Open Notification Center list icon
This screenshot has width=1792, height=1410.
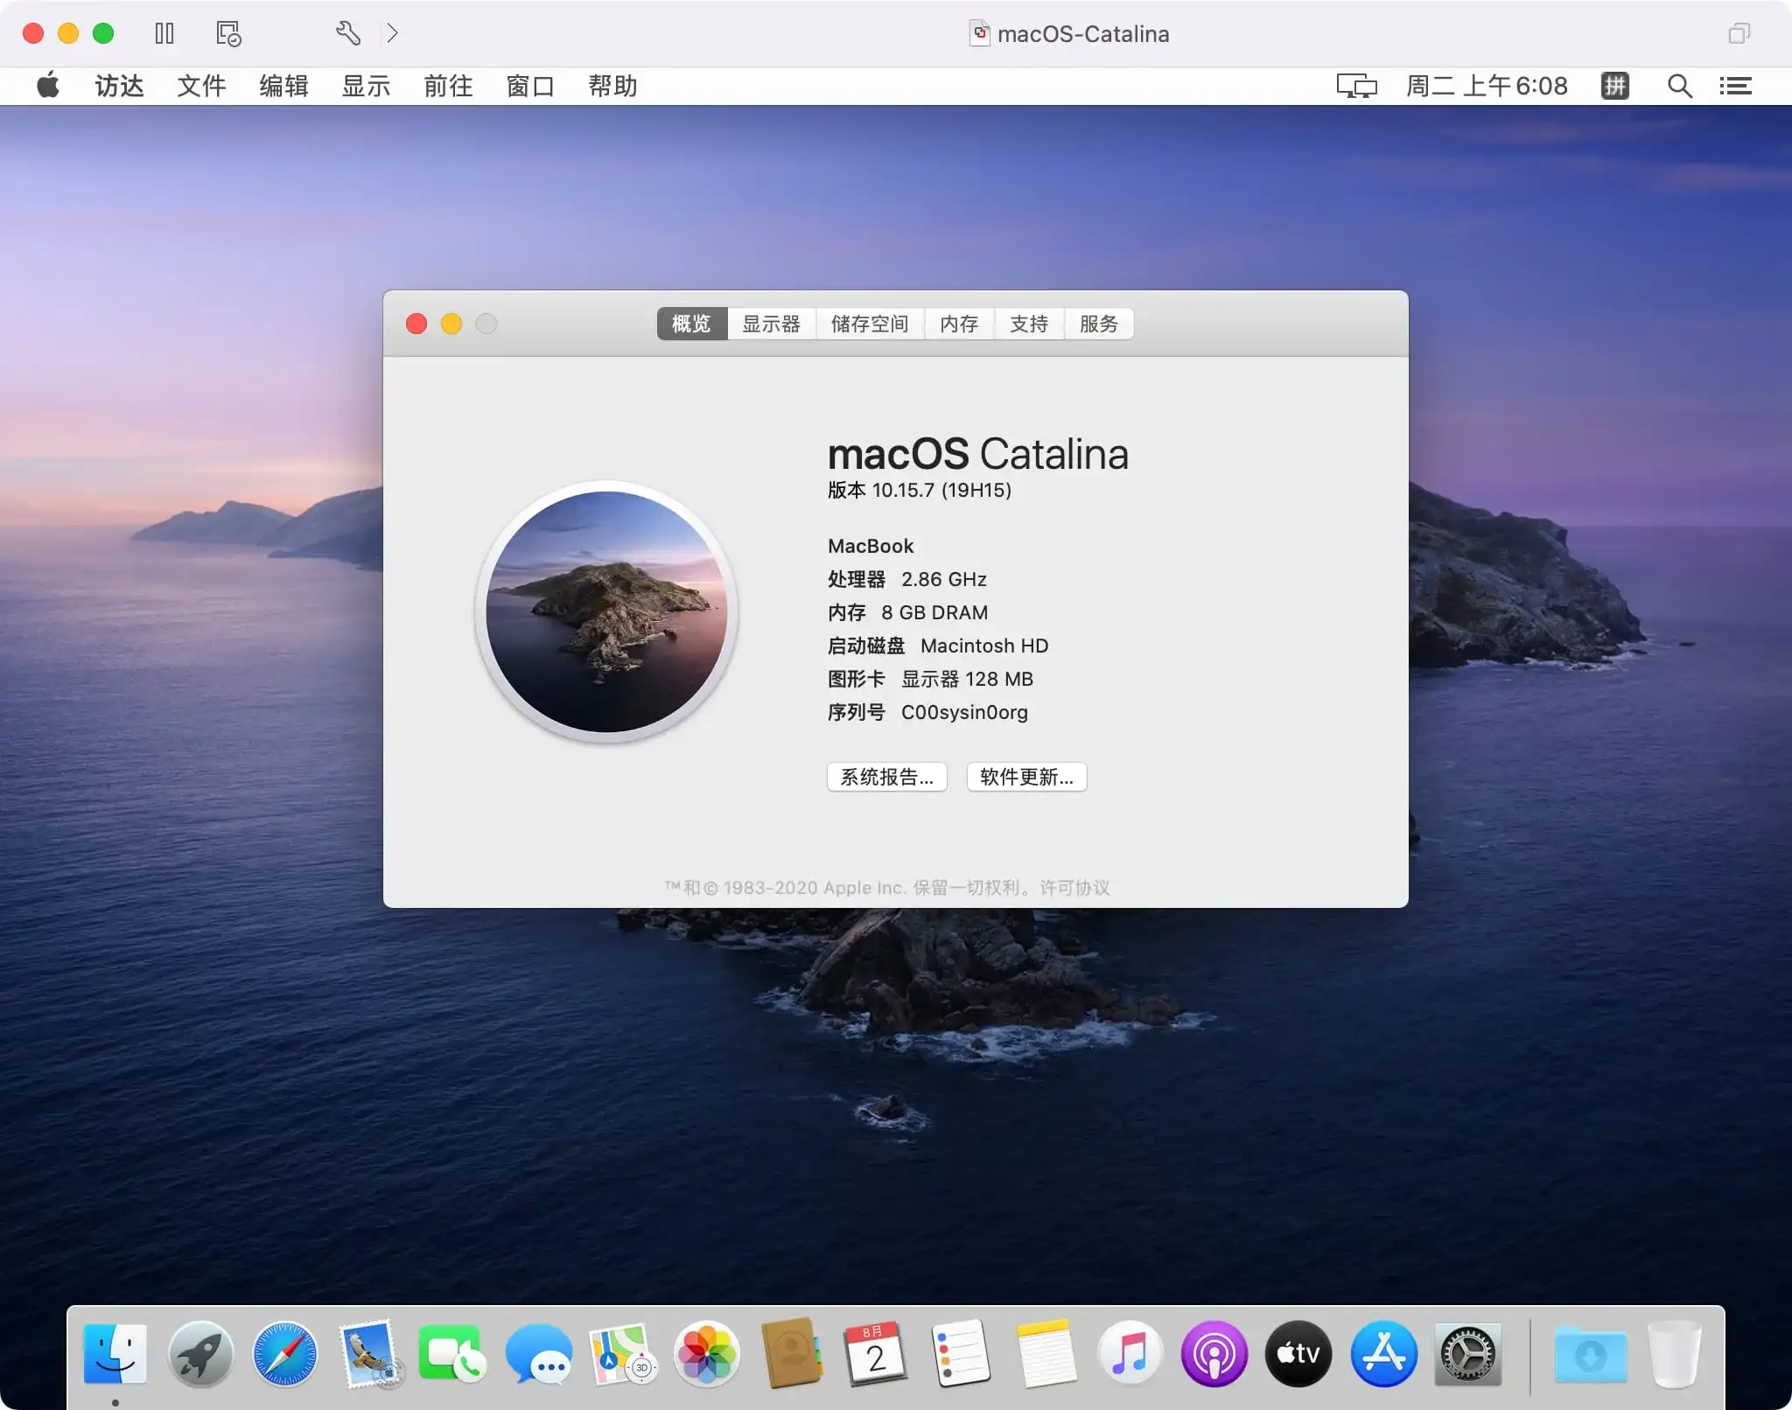tap(1735, 86)
